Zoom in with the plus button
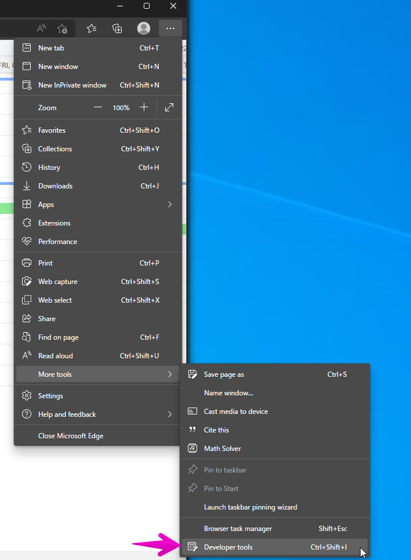This screenshot has width=411, height=560. tap(144, 107)
